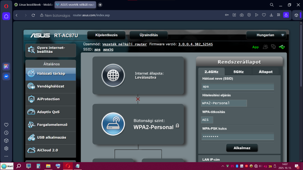Click the send flow arrow icon

coord(256,15)
